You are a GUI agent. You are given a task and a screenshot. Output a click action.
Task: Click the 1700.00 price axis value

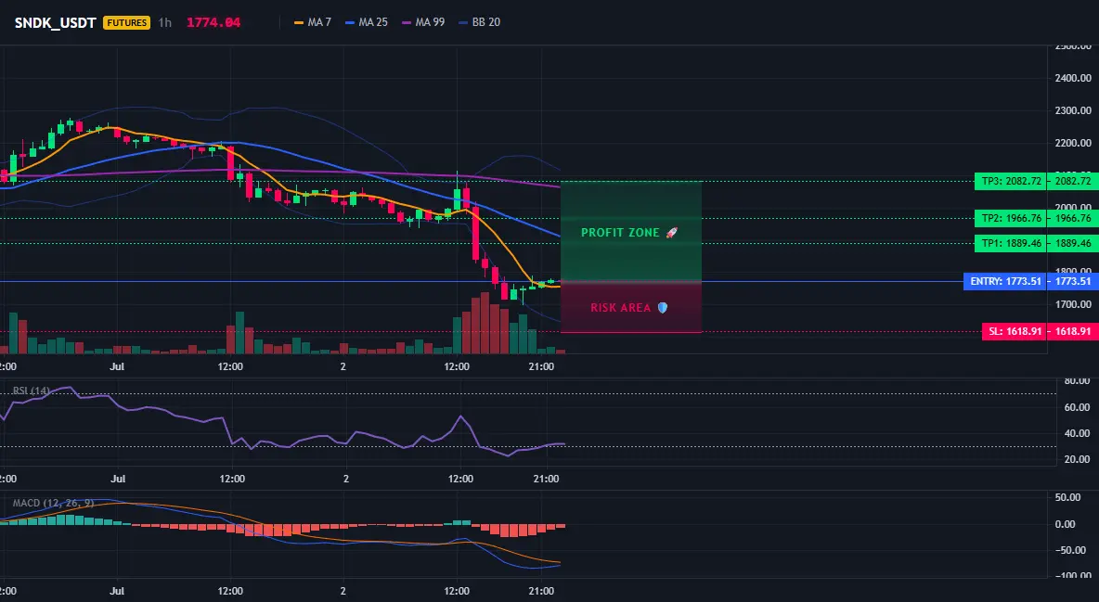1073,304
